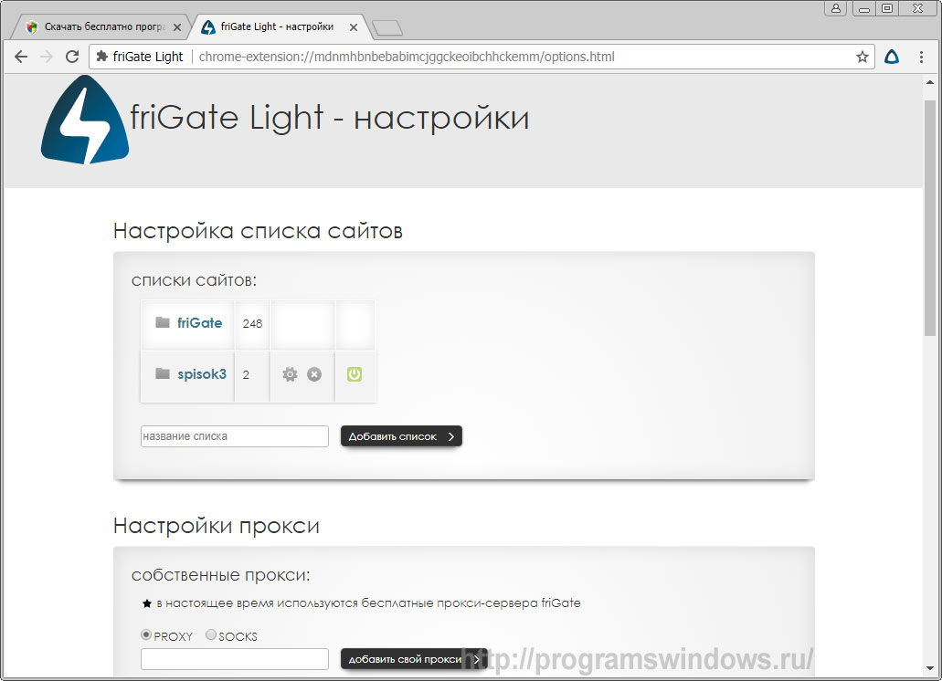
Task: Click the '248' site count for friGate
Action: click(252, 324)
